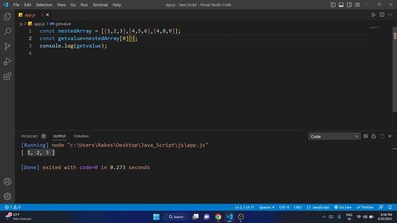Open the View menu
This screenshot has height=223, width=397.
click(x=61, y=5)
